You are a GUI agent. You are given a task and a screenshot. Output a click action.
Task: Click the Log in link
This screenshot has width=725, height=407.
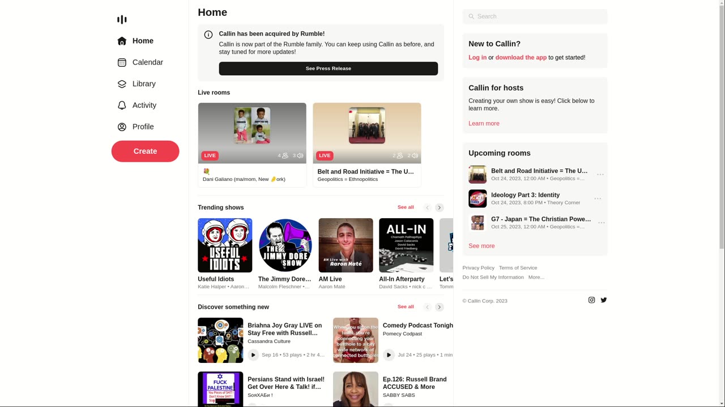click(477, 58)
